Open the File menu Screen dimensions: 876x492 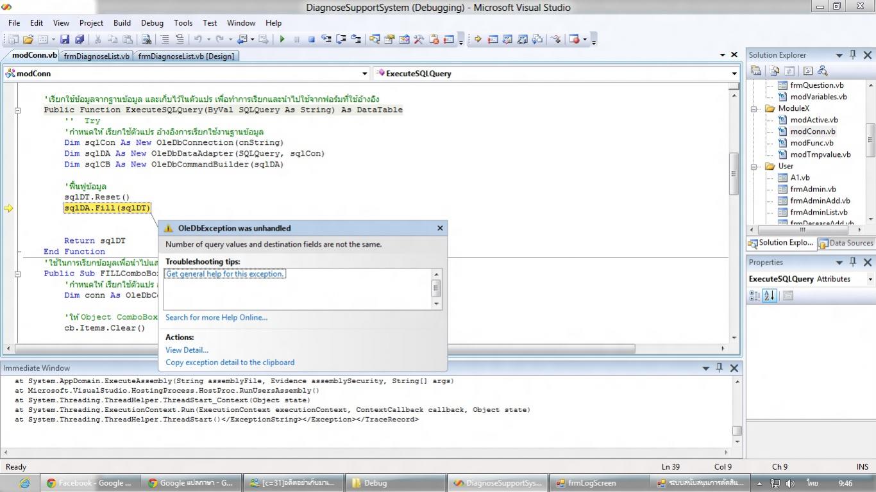click(x=14, y=22)
